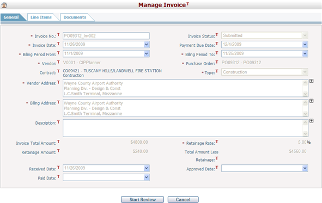
Task: Click the total less retainage $4560.00
Action: click(297, 151)
